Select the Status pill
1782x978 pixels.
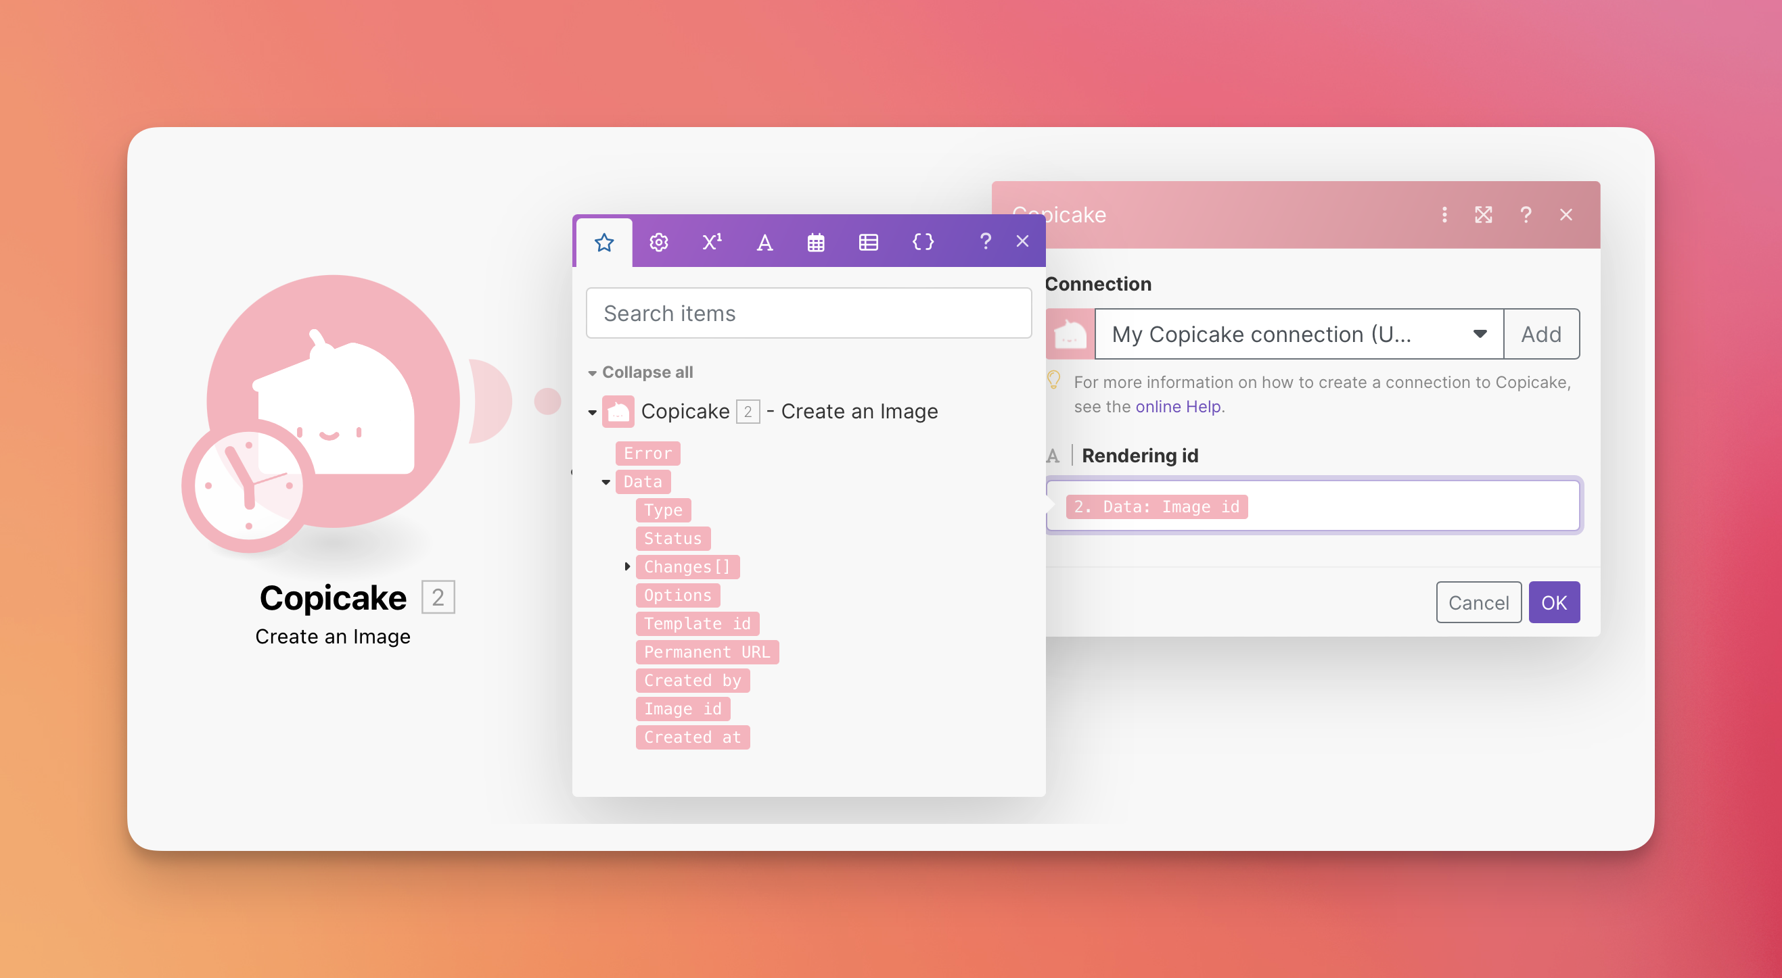point(672,539)
